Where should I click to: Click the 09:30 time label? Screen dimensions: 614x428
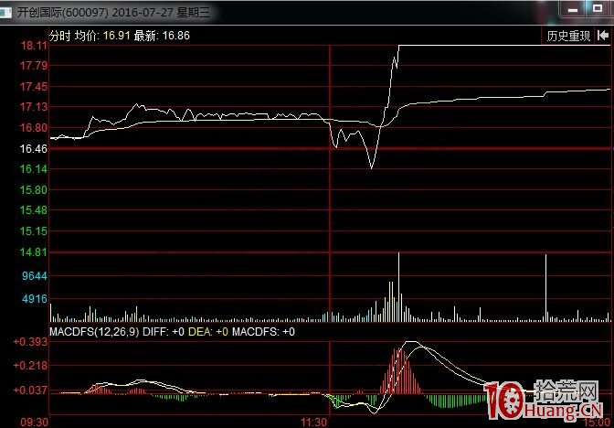pos(35,423)
